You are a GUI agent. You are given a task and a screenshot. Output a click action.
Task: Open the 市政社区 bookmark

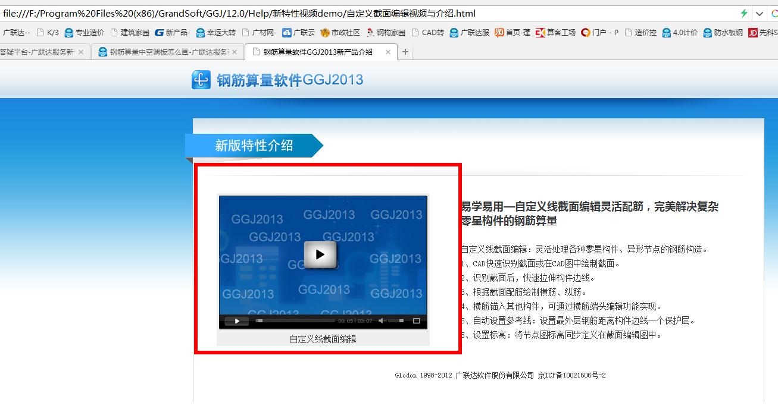[340, 33]
